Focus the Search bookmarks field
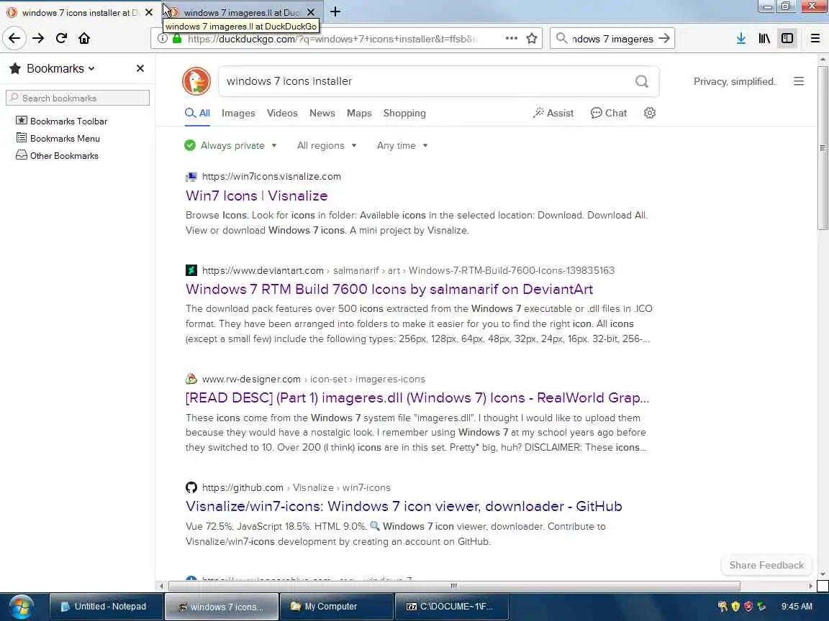Screen dimensions: 829x621 [78, 98]
